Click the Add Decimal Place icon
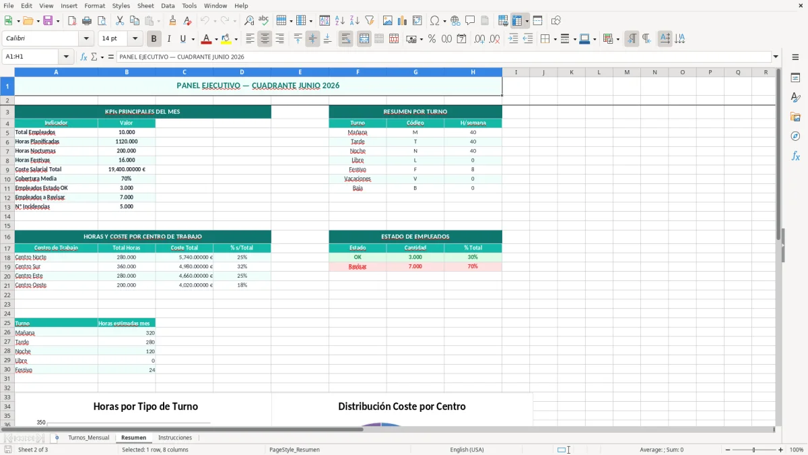The height and width of the screenshot is (455, 808). coord(479,39)
